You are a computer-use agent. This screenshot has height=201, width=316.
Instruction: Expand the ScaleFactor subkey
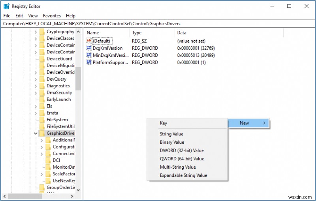pos(42,174)
